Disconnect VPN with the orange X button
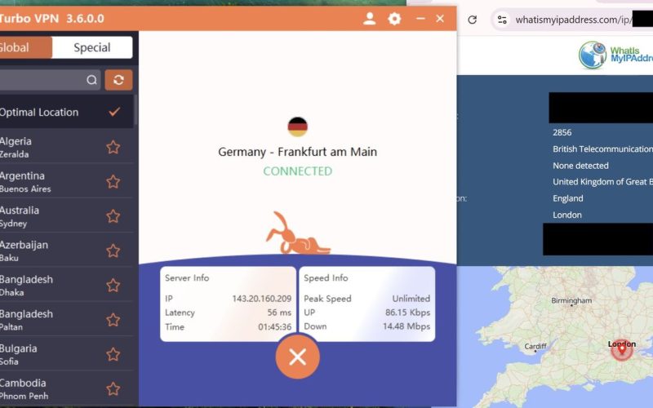653x408 pixels. [298, 357]
